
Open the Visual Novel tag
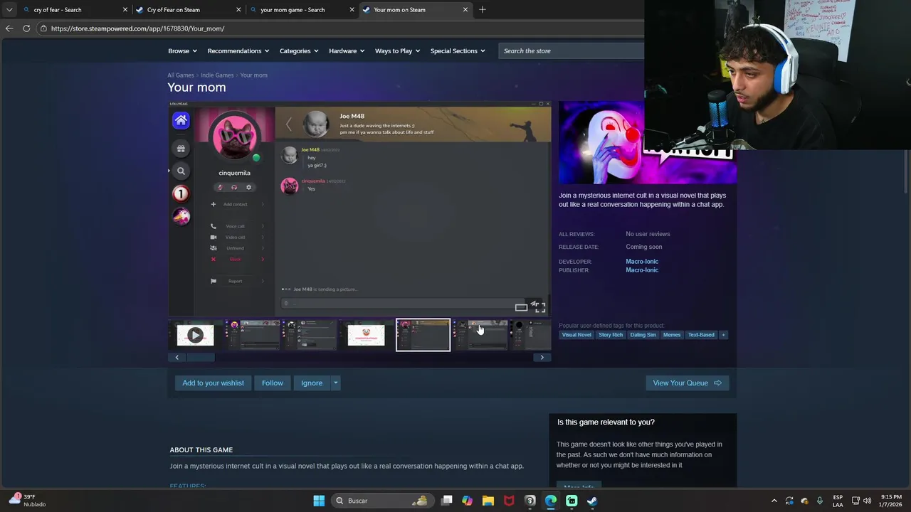pyautogui.click(x=576, y=335)
